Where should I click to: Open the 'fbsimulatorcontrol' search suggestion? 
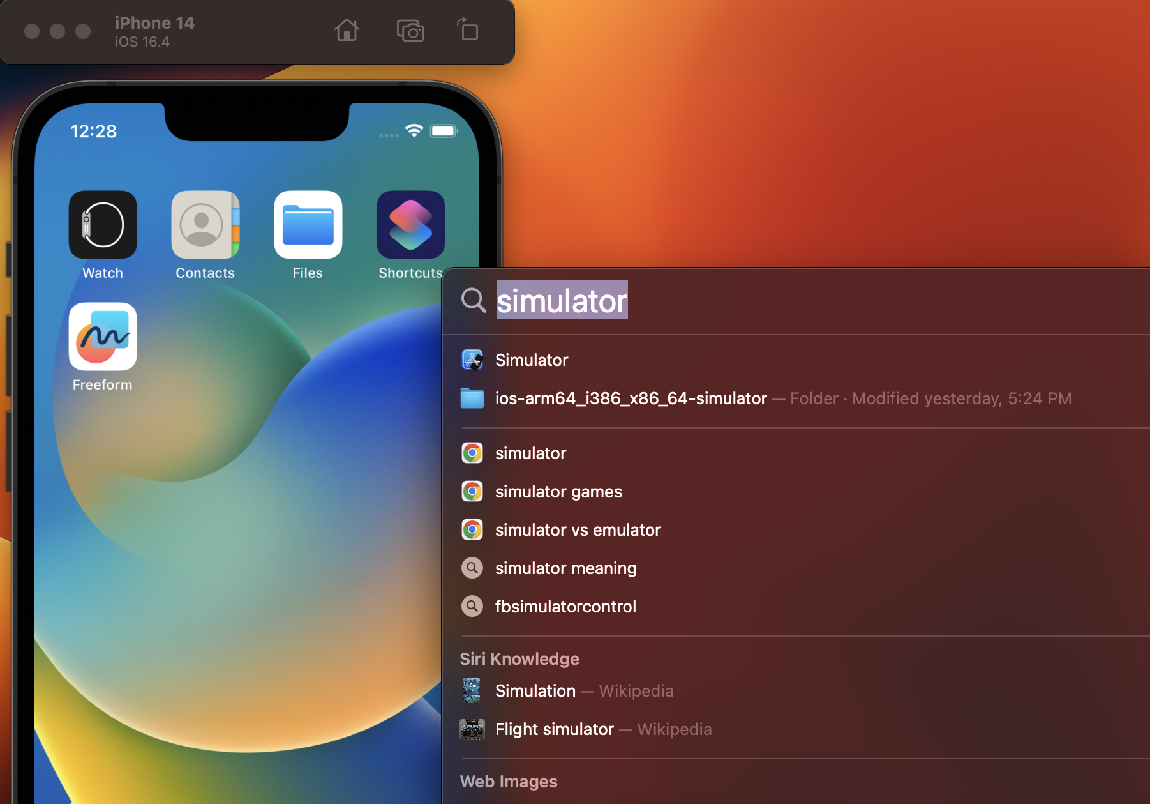[x=565, y=606]
